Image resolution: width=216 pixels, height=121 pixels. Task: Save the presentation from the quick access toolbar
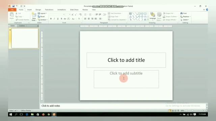(x=13, y=6)
